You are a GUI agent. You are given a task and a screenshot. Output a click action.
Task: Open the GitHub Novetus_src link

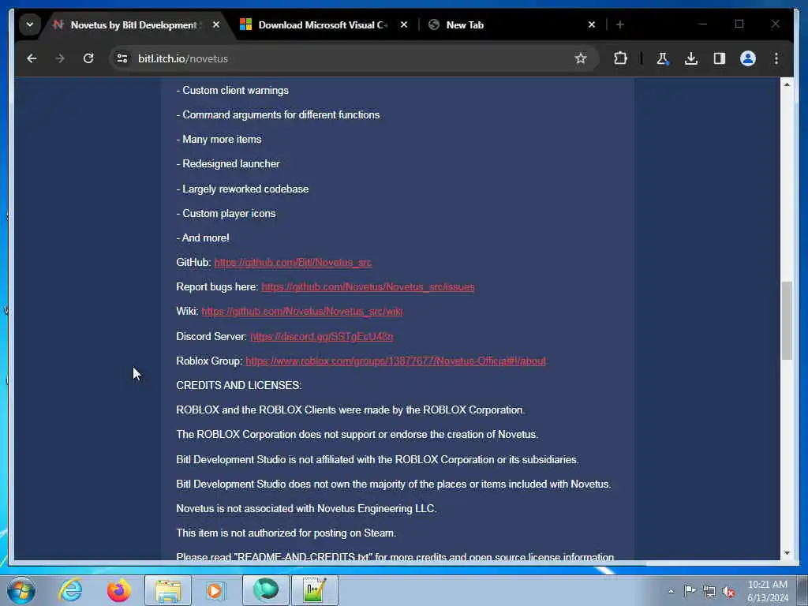tap(293, 262)
